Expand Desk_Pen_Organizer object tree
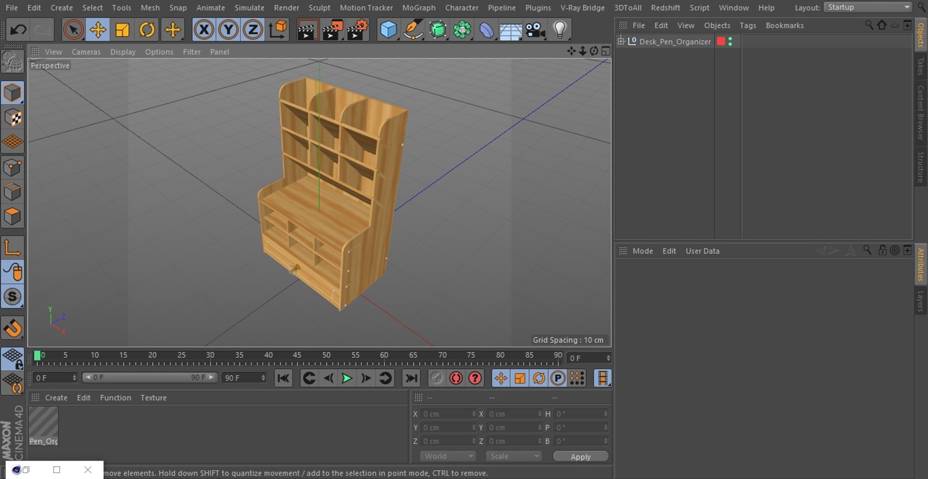Viewport: 928px width, 479px height. [621, 41]
